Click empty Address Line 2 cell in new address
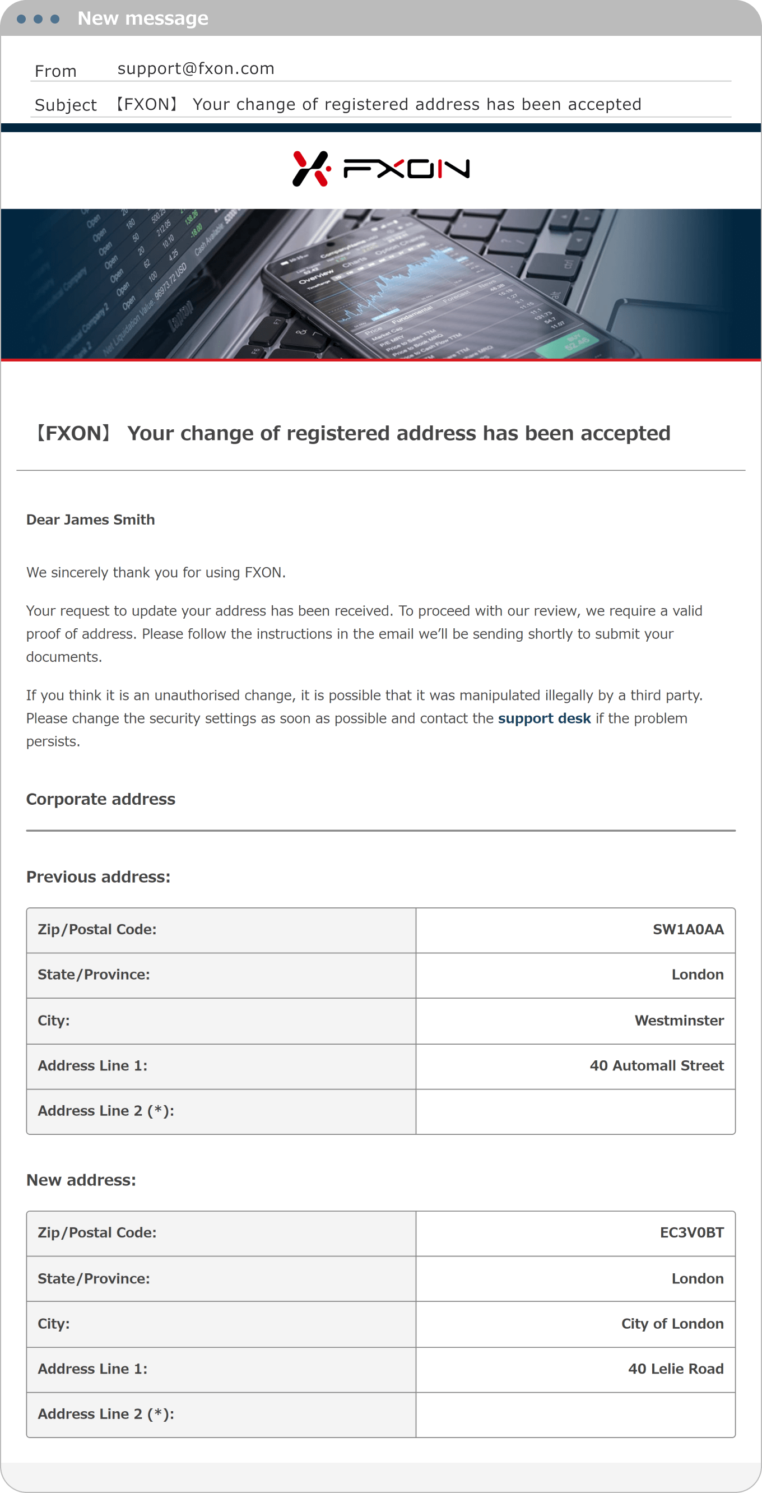Viewport: 762px width, 1493px height. pos(575,1413)
